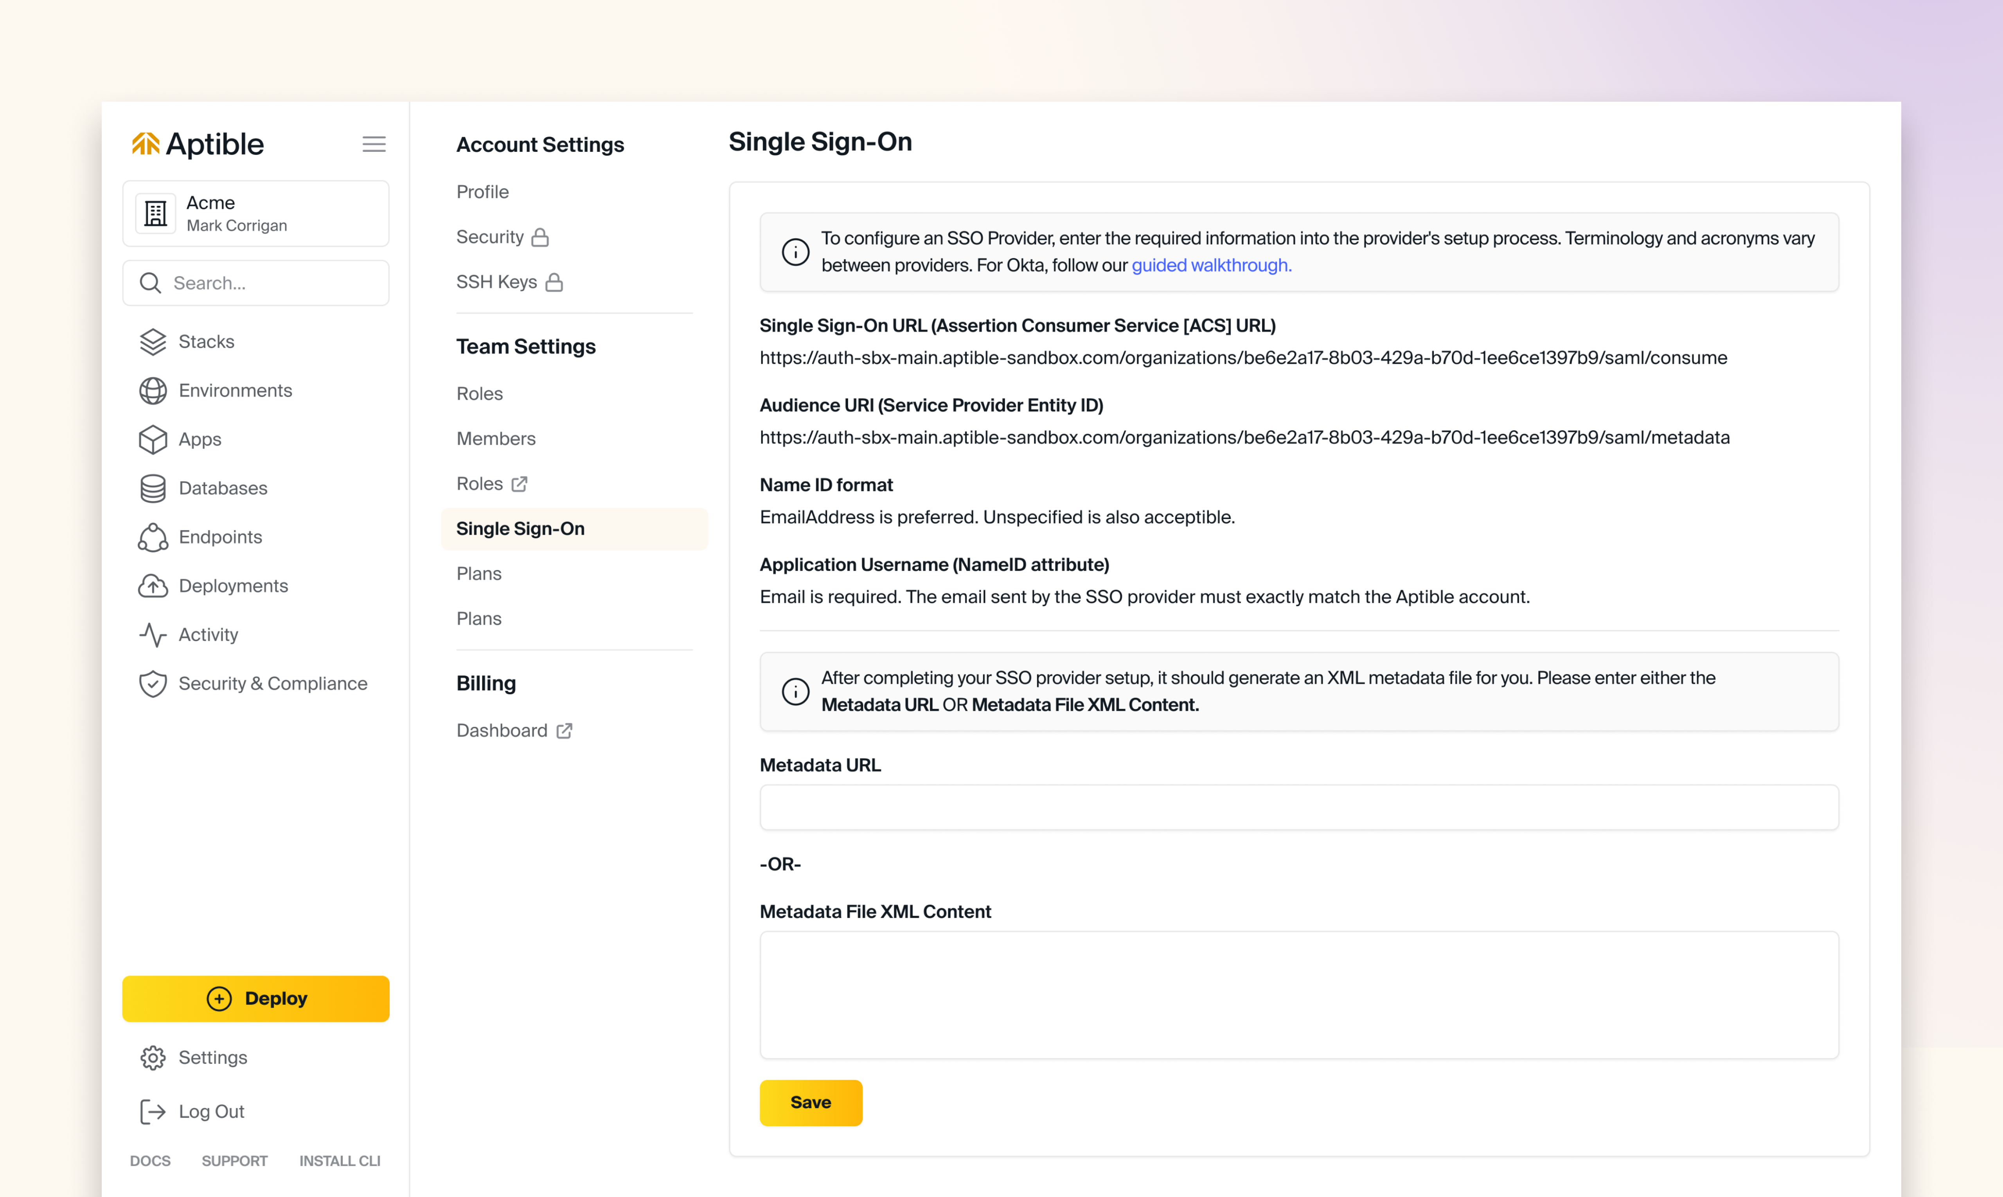Click Security & Compliance shield icon
Screen dimensions: 2003x1197
pos(153,684)
